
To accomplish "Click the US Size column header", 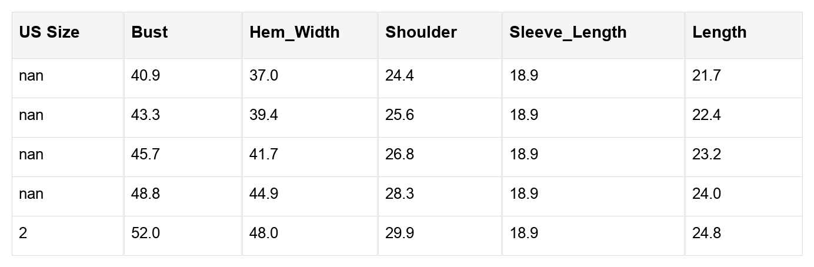I will pyautogui.click(x=49, y=32).
